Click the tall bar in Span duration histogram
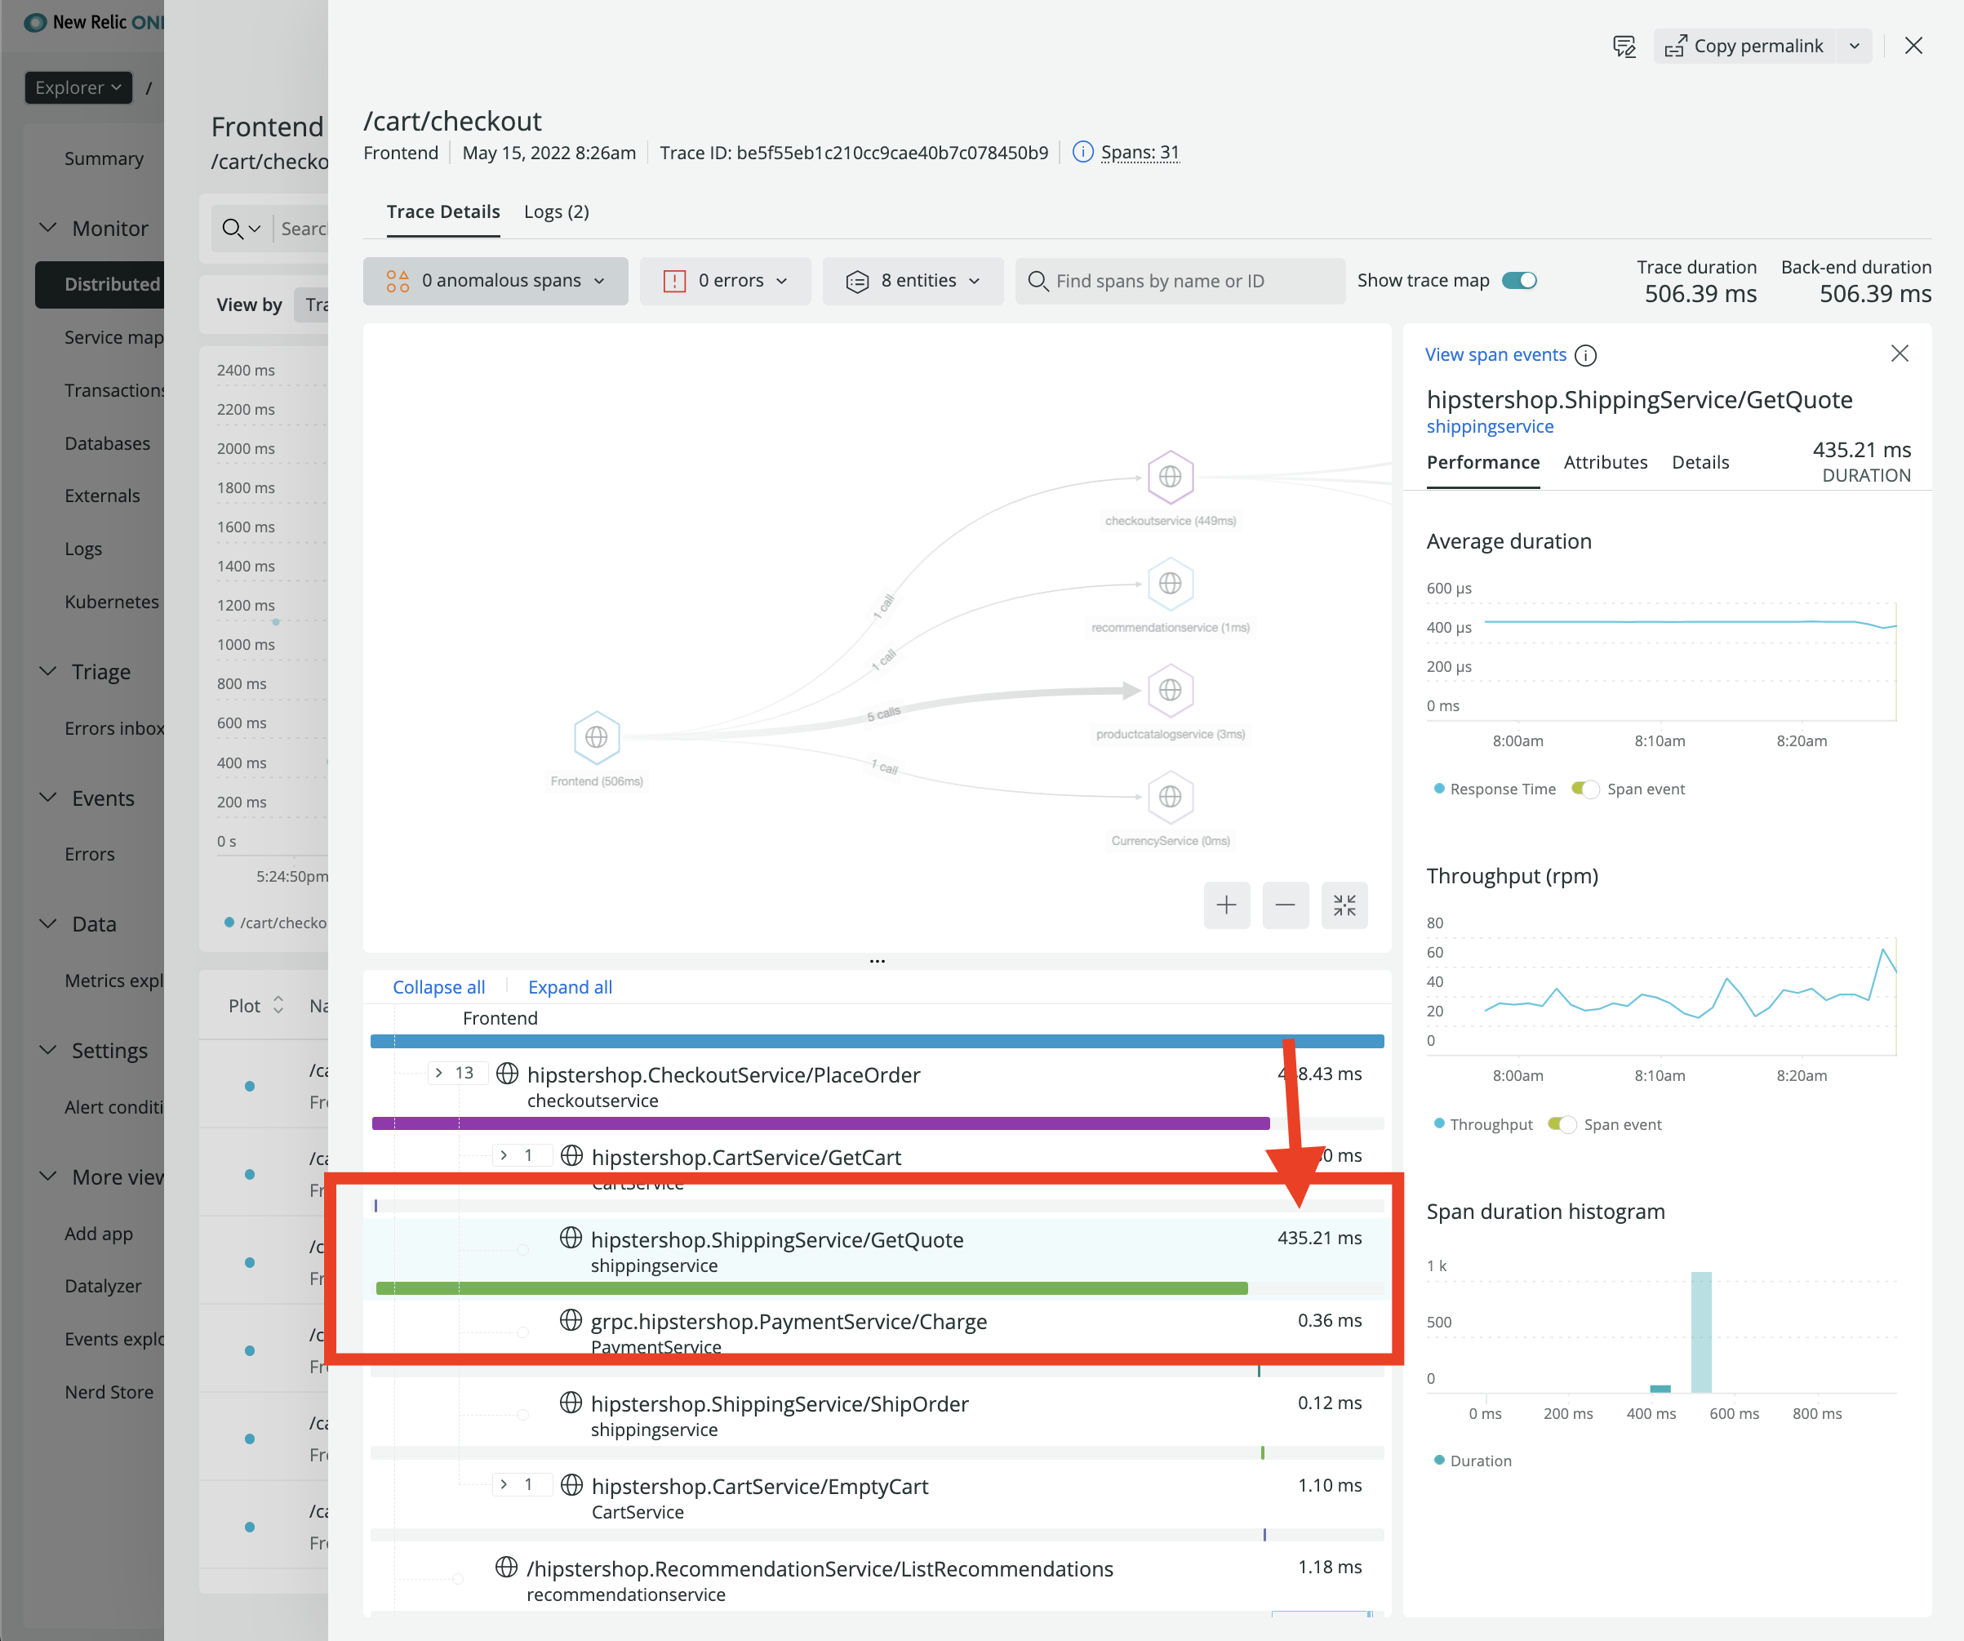The height and width of the screenshot is (1641, 1964). point(1701,1332)
